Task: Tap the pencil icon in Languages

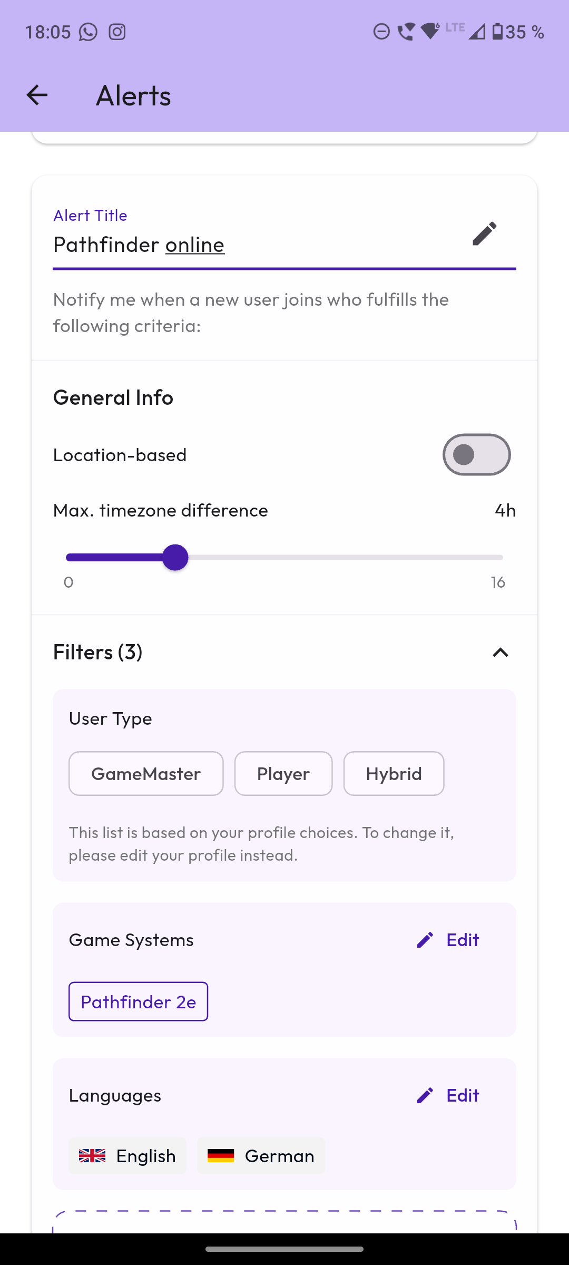Action: [x=425, y=1095]
